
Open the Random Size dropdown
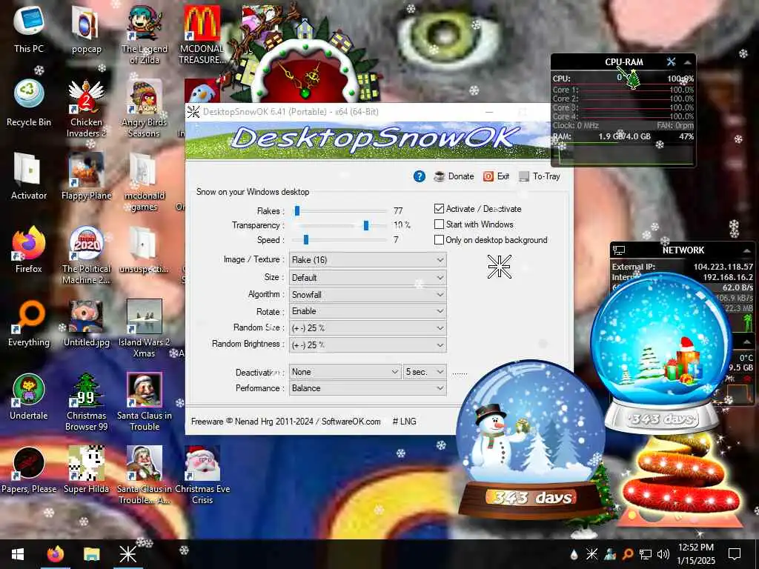tap(368, 328)
